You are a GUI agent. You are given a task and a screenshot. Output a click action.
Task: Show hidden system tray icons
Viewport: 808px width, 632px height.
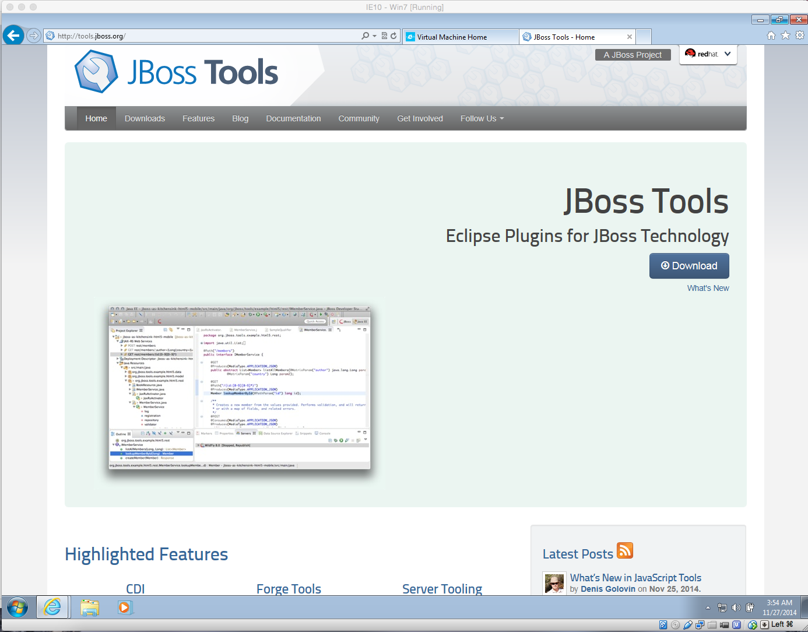[x=708, y=608]
